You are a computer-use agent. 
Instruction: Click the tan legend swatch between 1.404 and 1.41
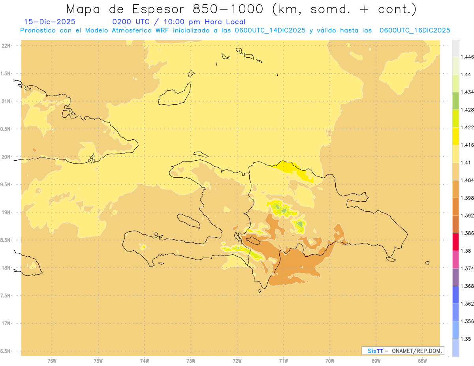click(x=455, y=171)
